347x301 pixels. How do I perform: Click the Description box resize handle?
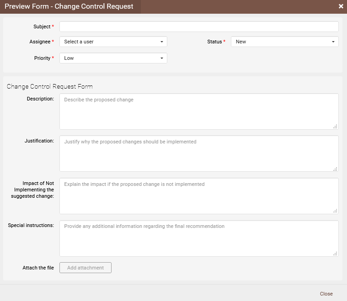point(335,127)
